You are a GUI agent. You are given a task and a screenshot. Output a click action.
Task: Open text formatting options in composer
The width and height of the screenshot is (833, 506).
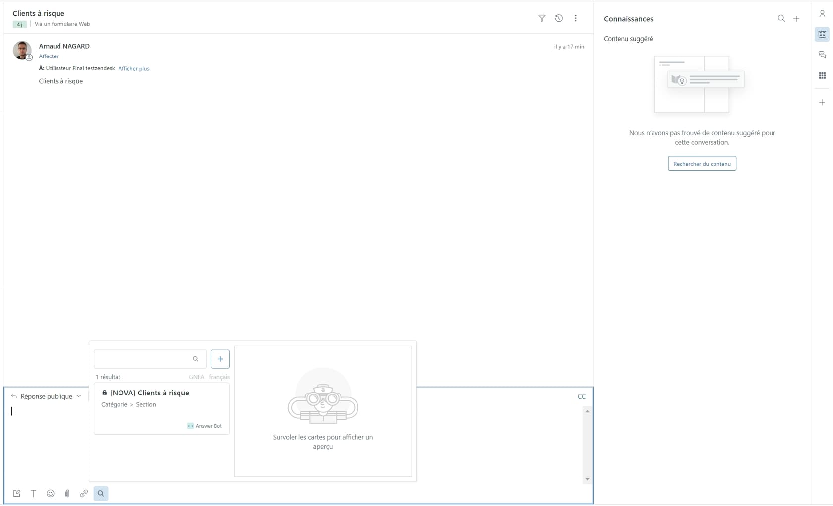33,493
